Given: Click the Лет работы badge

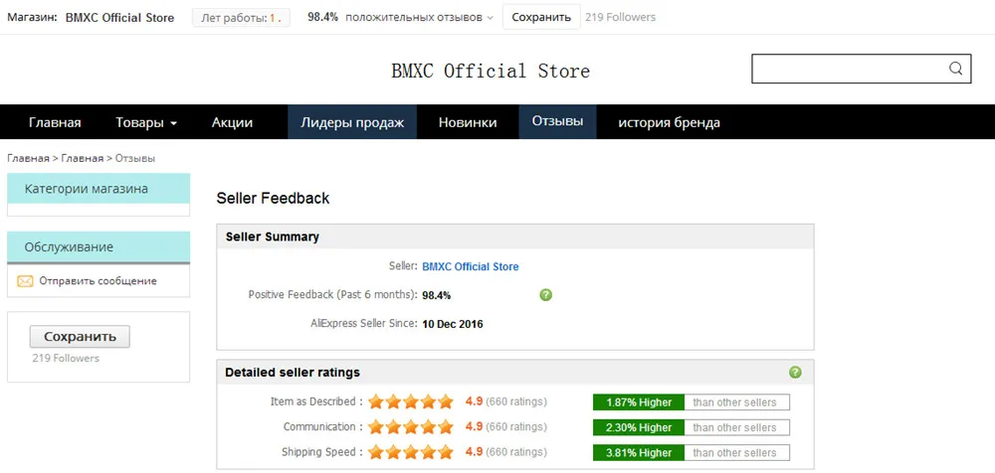Looking at the screenshot, I should coord(241,18).
